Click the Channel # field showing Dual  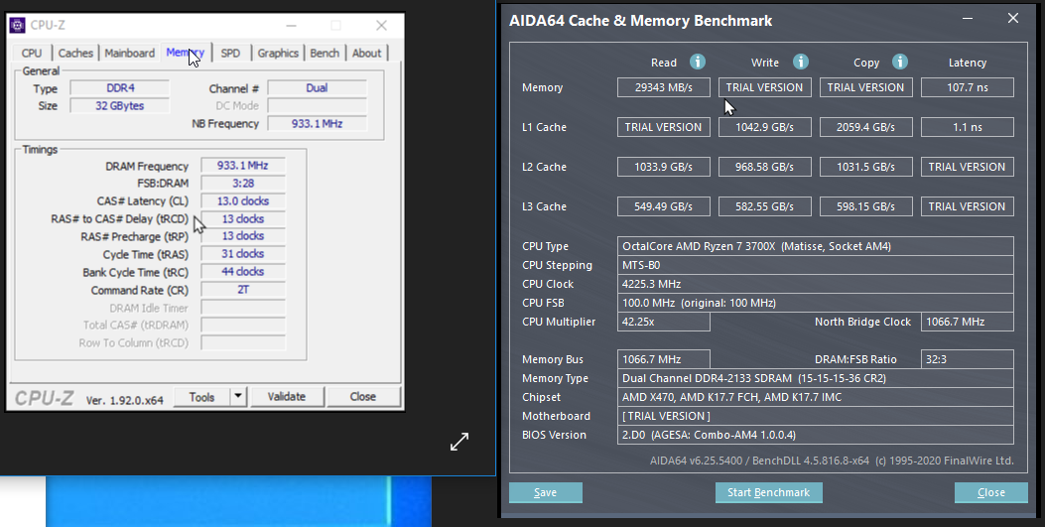pos(318,88)
